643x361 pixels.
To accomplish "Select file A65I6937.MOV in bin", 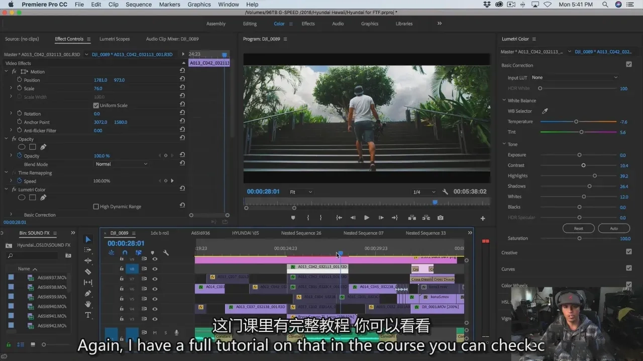I will point(52,277).
